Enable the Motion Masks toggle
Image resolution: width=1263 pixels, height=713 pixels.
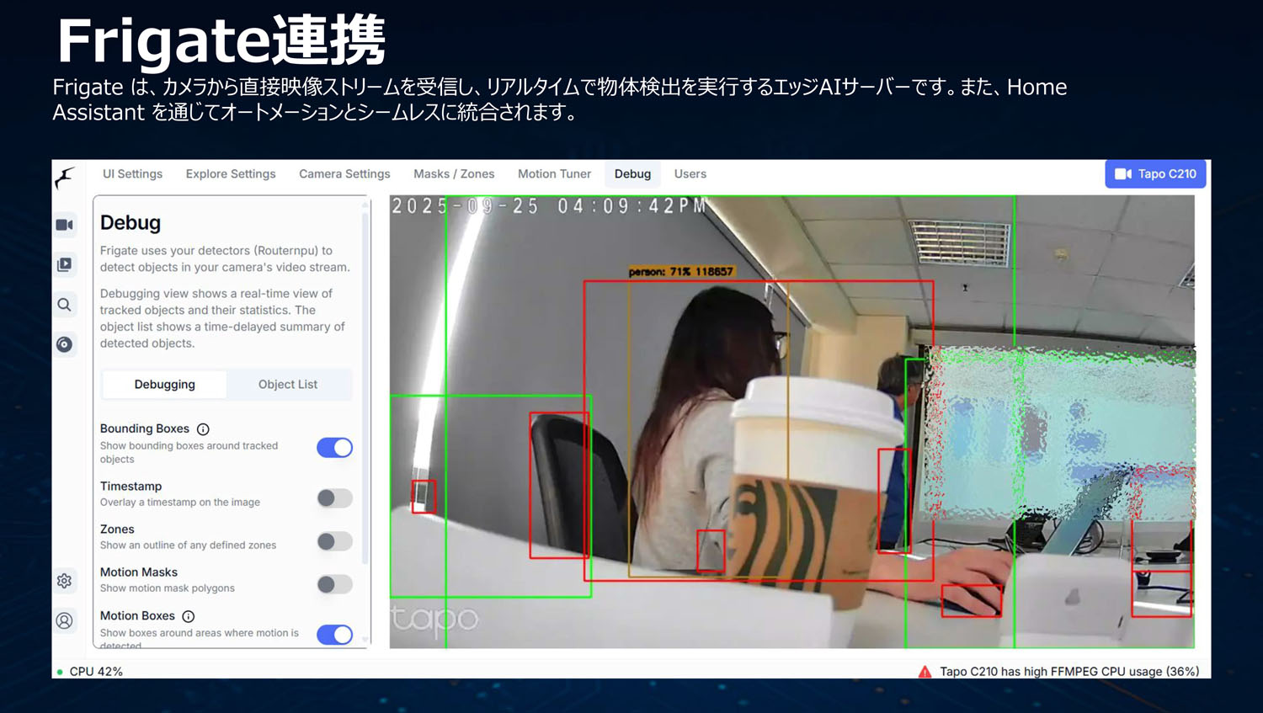pos(334,584)
